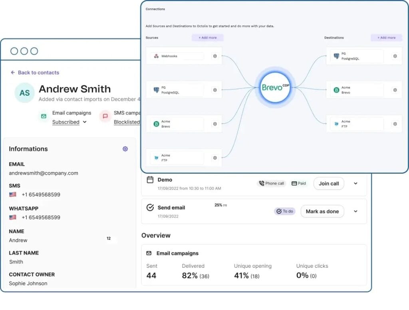Click the Unique opening 41% statistic
This screenshot has width=409, height=310.
pos(247,275)
